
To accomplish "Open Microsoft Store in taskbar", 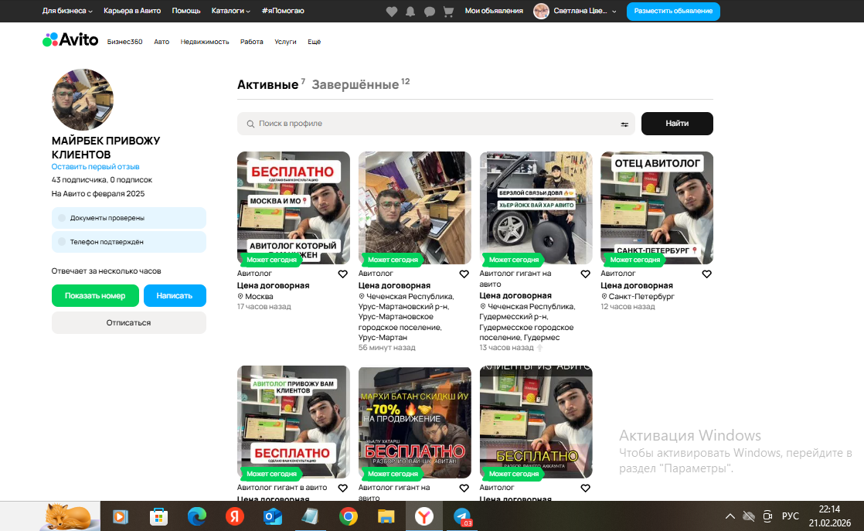I will pos(158,516).
